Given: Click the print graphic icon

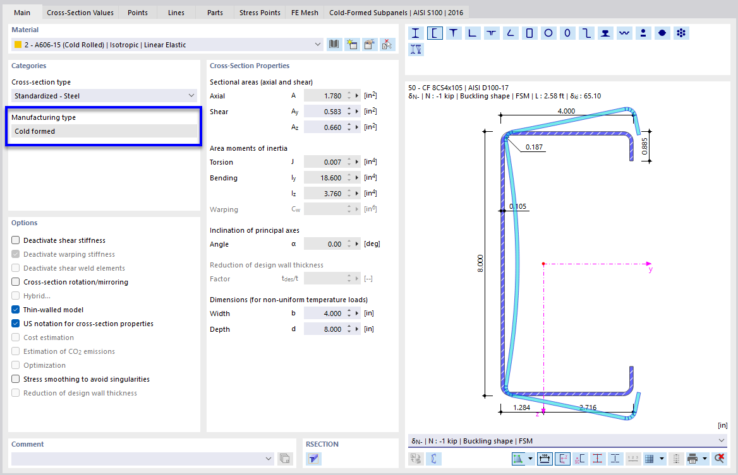Looking at the screenshot, I should tap(693, 459).
